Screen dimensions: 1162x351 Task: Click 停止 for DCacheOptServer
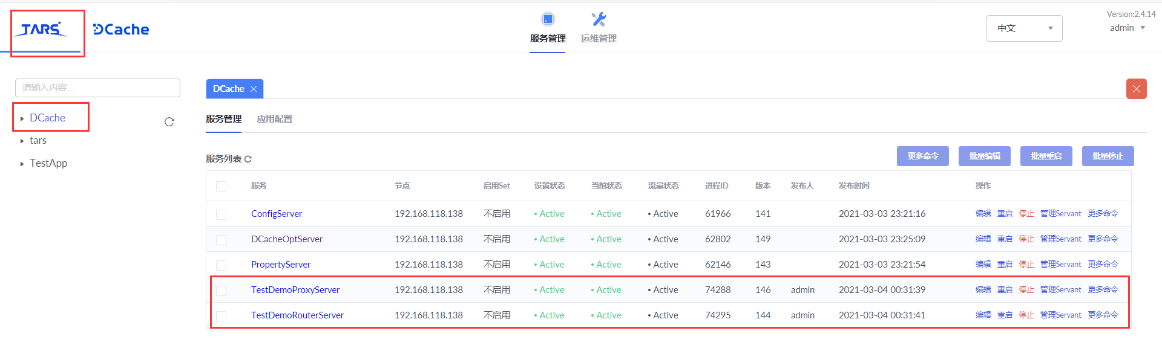(x=1027, y=239)
